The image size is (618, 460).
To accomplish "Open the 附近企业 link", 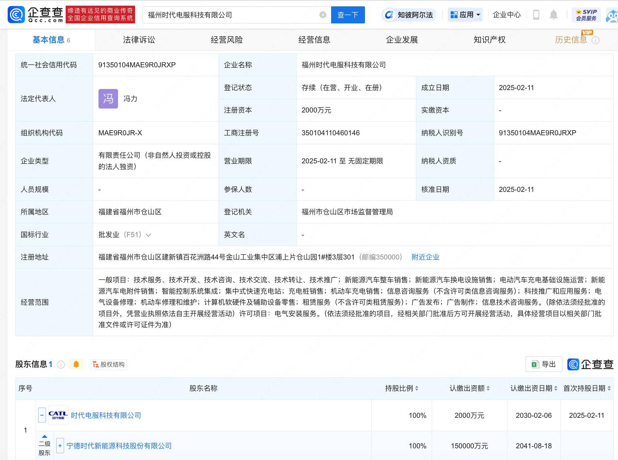I will click(425, 257).
